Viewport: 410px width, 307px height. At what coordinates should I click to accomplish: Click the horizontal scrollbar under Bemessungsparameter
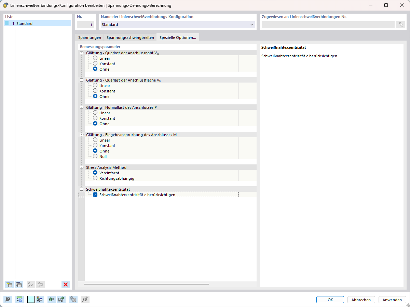coord(146,284)
